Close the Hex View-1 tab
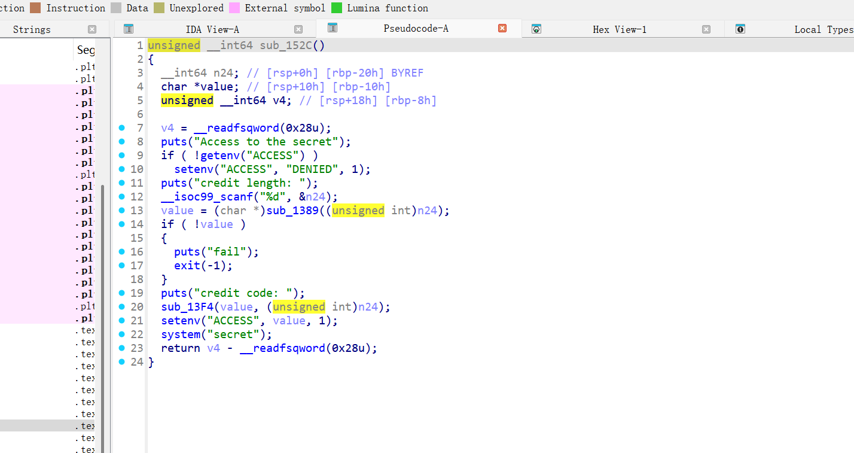 pos(706,29)
